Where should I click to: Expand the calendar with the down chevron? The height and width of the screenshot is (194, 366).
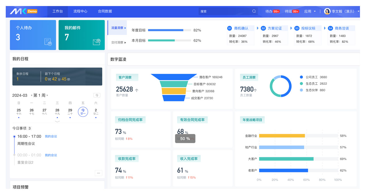coord(57,121)
